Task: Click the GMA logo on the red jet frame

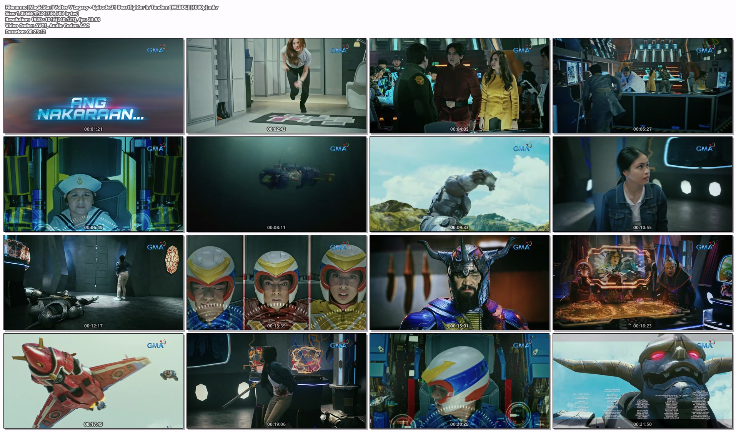Action: click(x=156, y=345)
